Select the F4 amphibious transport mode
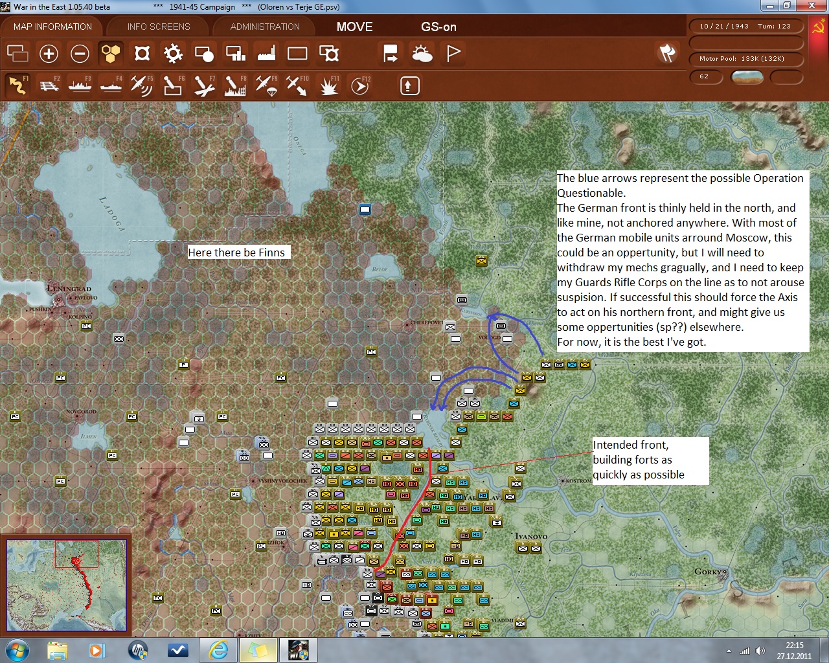 (x=111, y=85)
